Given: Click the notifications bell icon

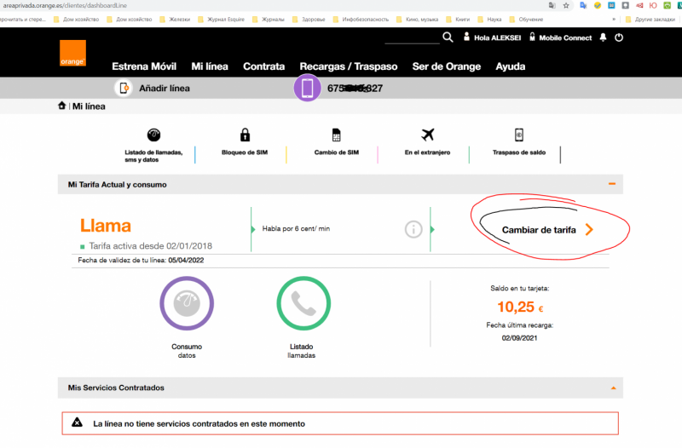Looking at the screenshot, I should (604, 37).
